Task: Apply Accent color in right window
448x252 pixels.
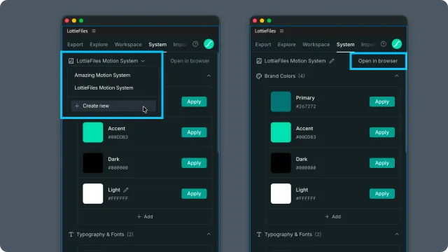Action: coord(382,132)
